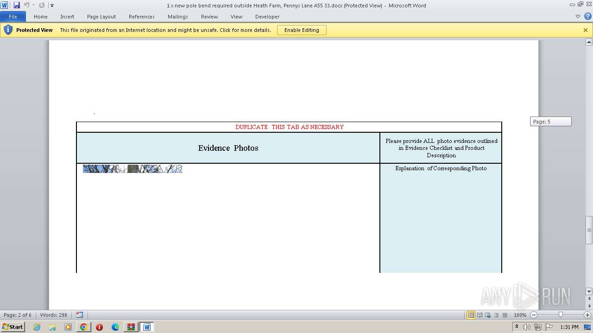Switch to the Home ribbon tab
Image resolution: width=593 pixels, height=333 pixels.
click(x=41, y=17)
